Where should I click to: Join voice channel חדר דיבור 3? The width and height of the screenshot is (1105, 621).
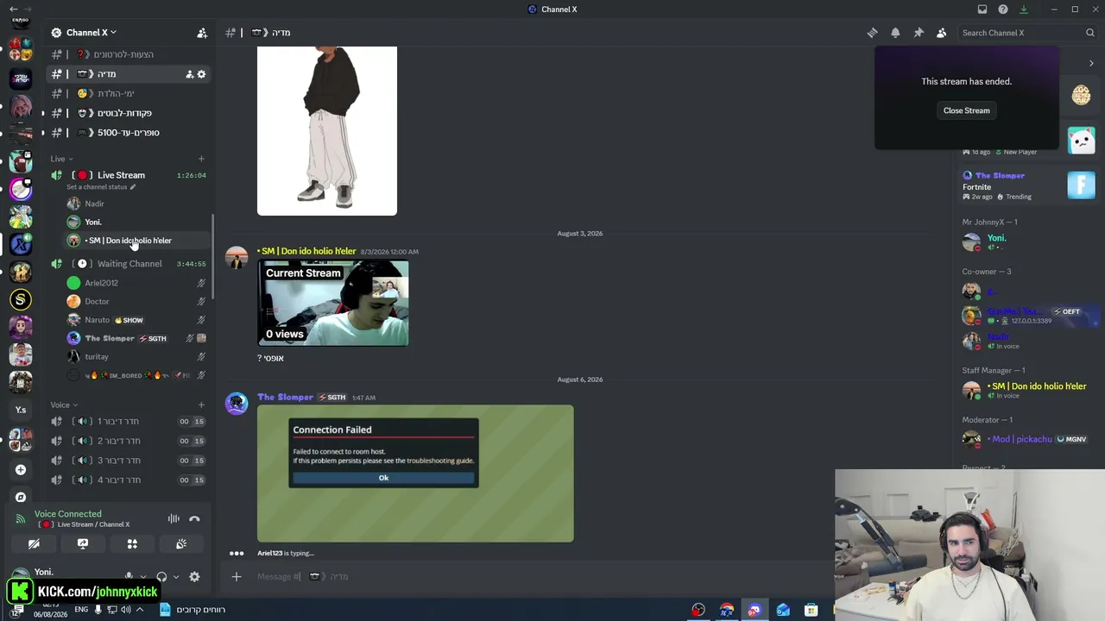tap(128, 461)
